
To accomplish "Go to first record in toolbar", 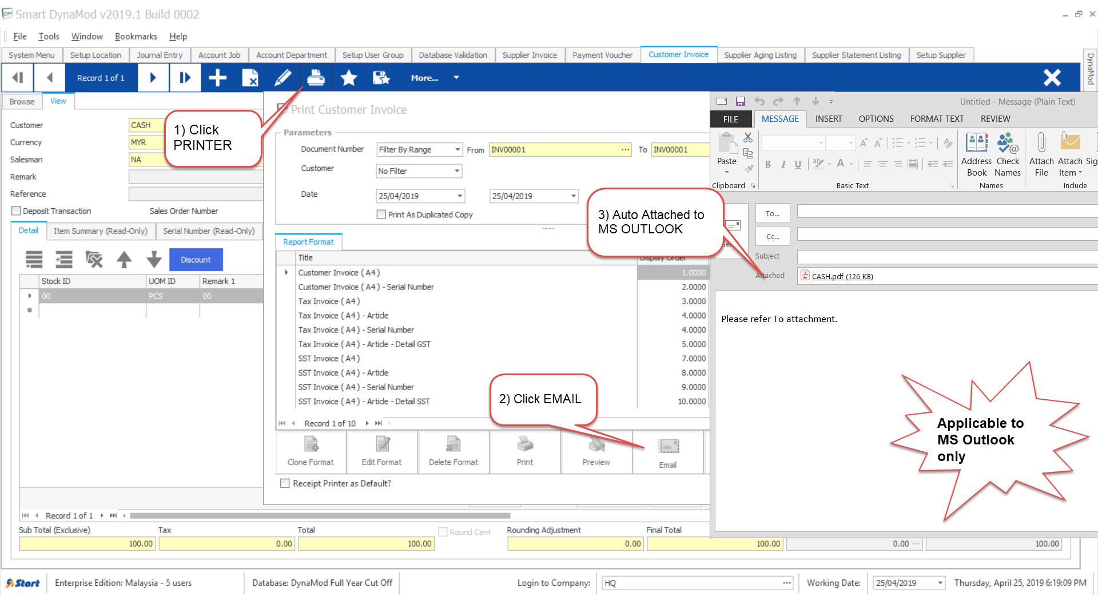I will click(x=18, y=78).
